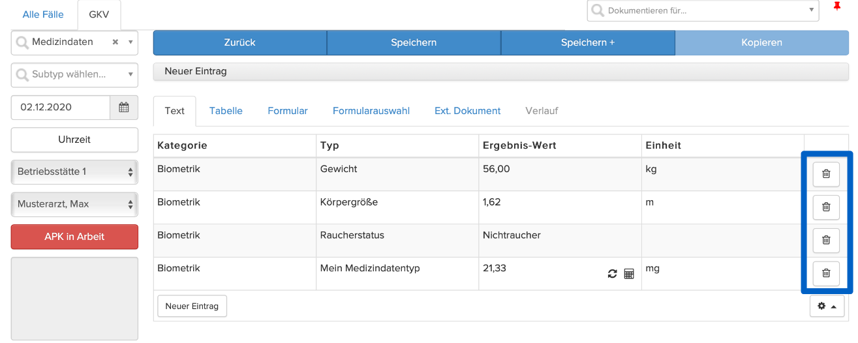Select the Mein Medizindatentyp cell
The height and width of the screenshot is (343, 858).
(x=397, y=274)
